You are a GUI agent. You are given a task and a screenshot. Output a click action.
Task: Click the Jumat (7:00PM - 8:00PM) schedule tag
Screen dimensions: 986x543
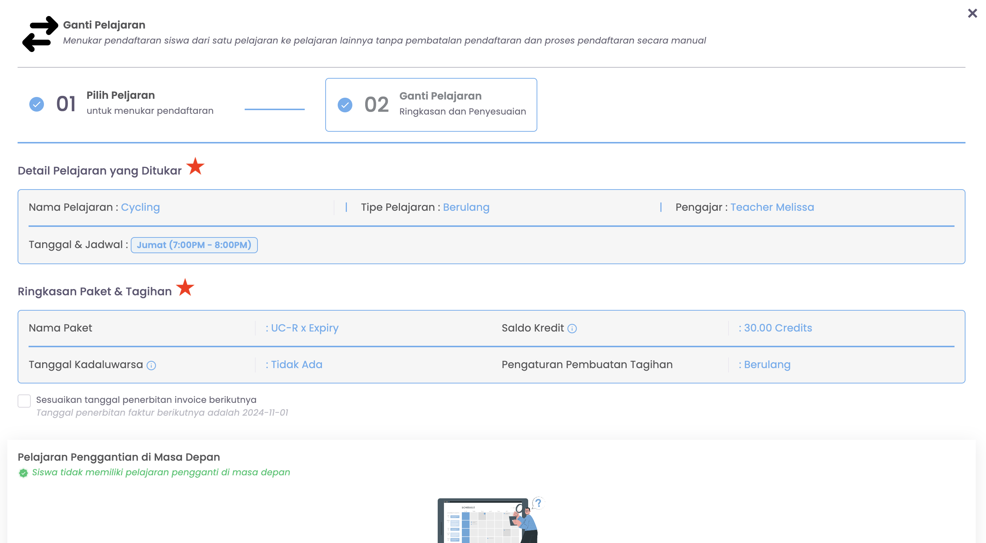[x=194, y=245]
